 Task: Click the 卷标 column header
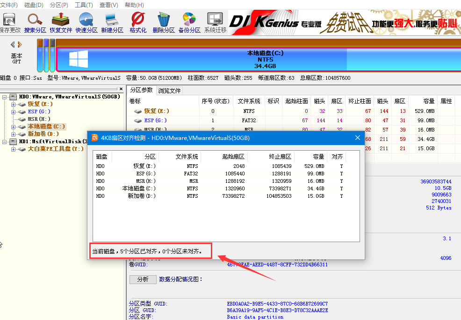coord(163,101)
